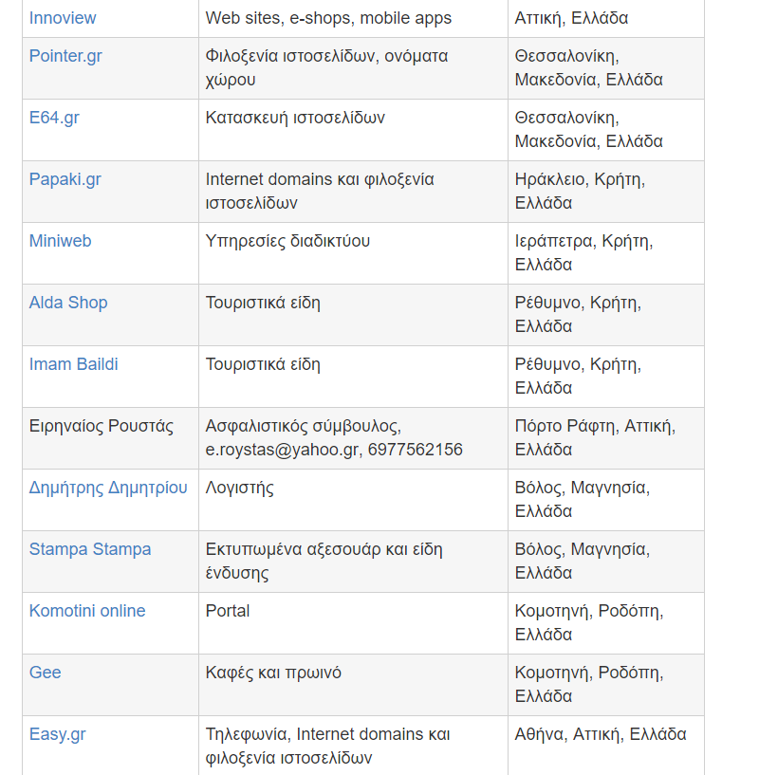Viewport: 759px width, 775px height.
Task: Open the Miniweb link
Action: [x=60, y=241]
